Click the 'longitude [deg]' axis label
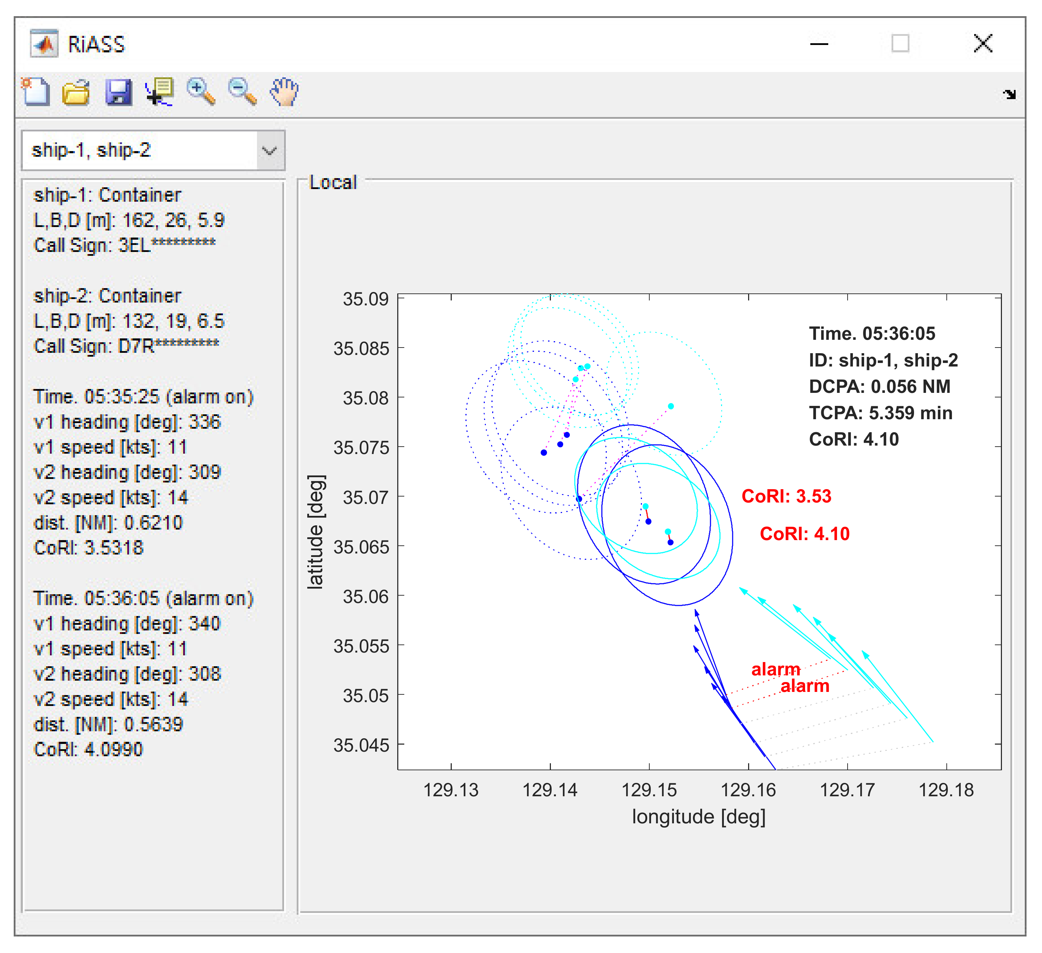 pyautogui.click(x=698, y=817)
